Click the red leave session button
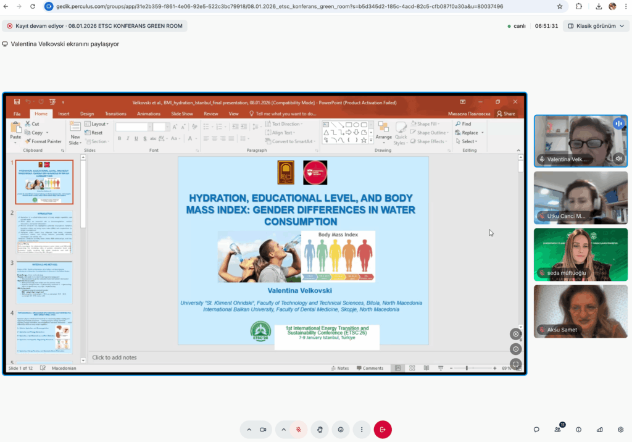The image size is (632, 442). (383, 429)
